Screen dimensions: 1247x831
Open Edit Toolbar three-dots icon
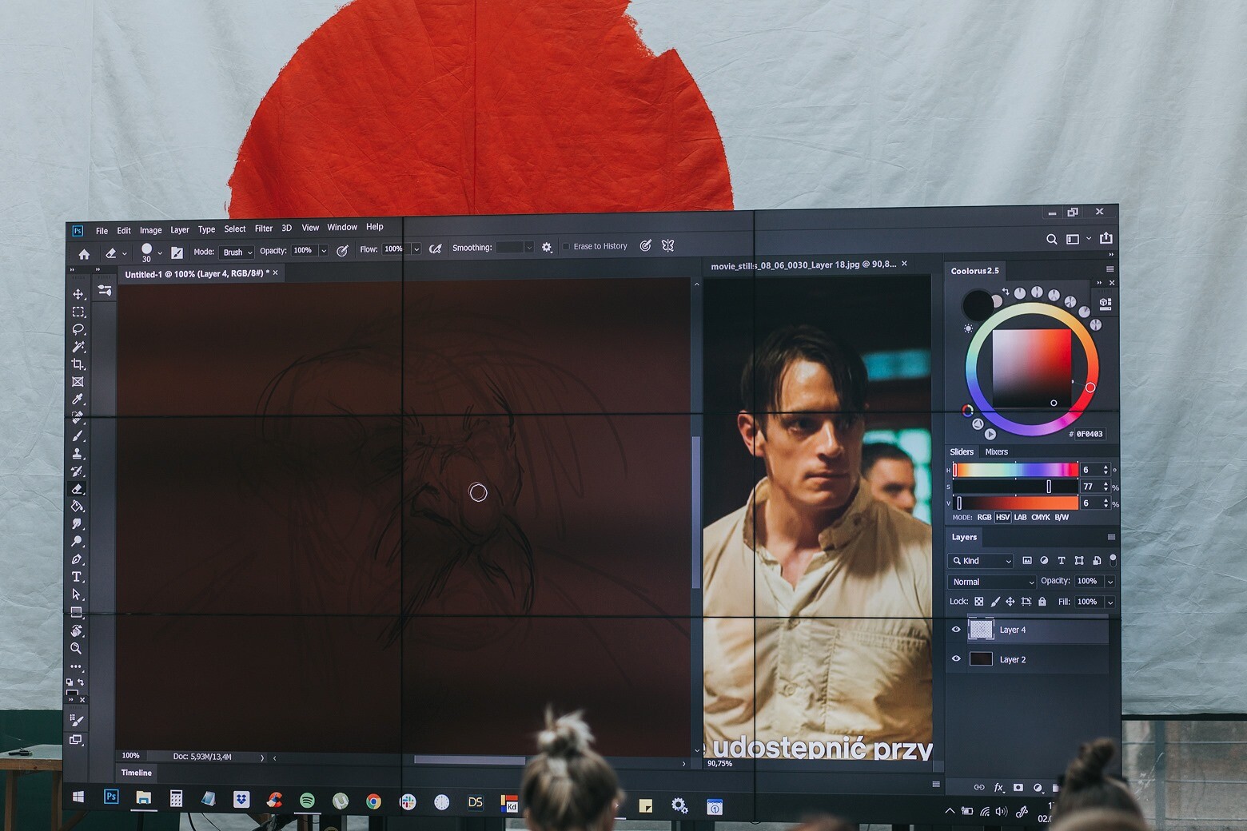pyautogui.click(x=76, y=666)
